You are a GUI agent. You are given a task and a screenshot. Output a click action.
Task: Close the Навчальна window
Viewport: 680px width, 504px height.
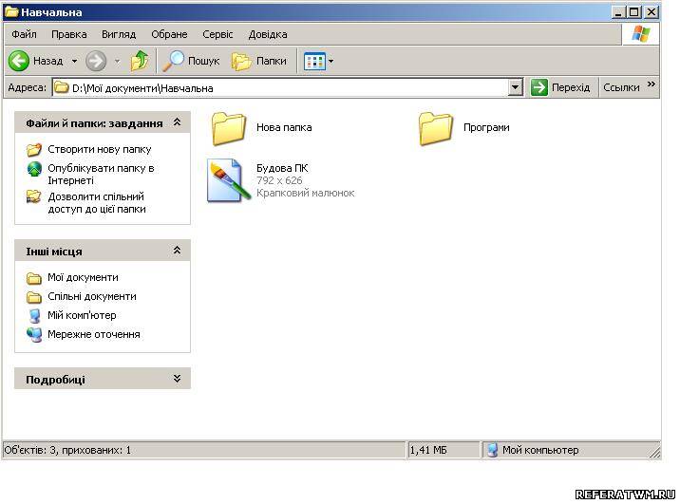pos(651,12)
